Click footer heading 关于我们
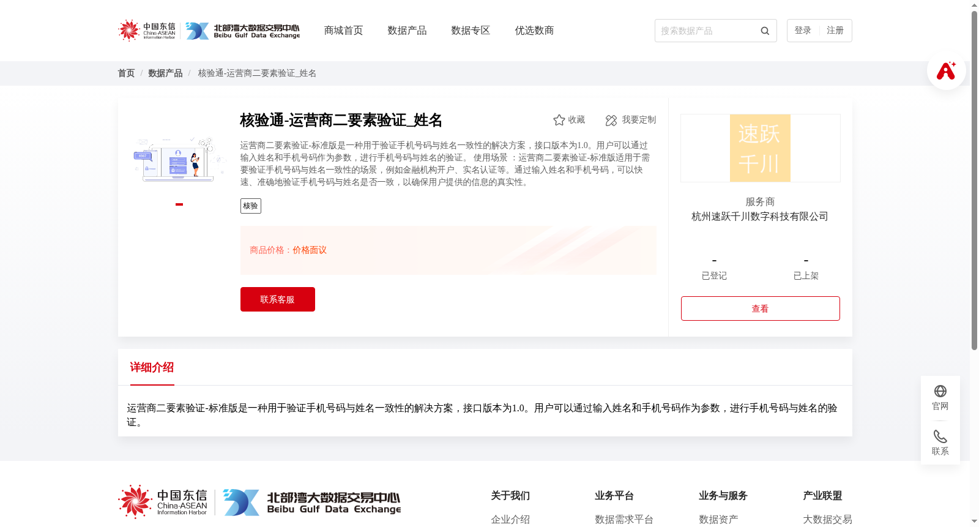This screenshot has height=527, width=979. click(510, 496)
